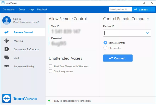Click the blurred Your ID number
The height and width of the screenshot is (105, 156).
tap(66, 31)
